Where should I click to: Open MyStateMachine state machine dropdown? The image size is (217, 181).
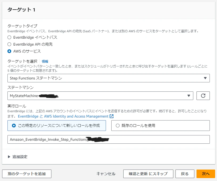coord(100,96)
